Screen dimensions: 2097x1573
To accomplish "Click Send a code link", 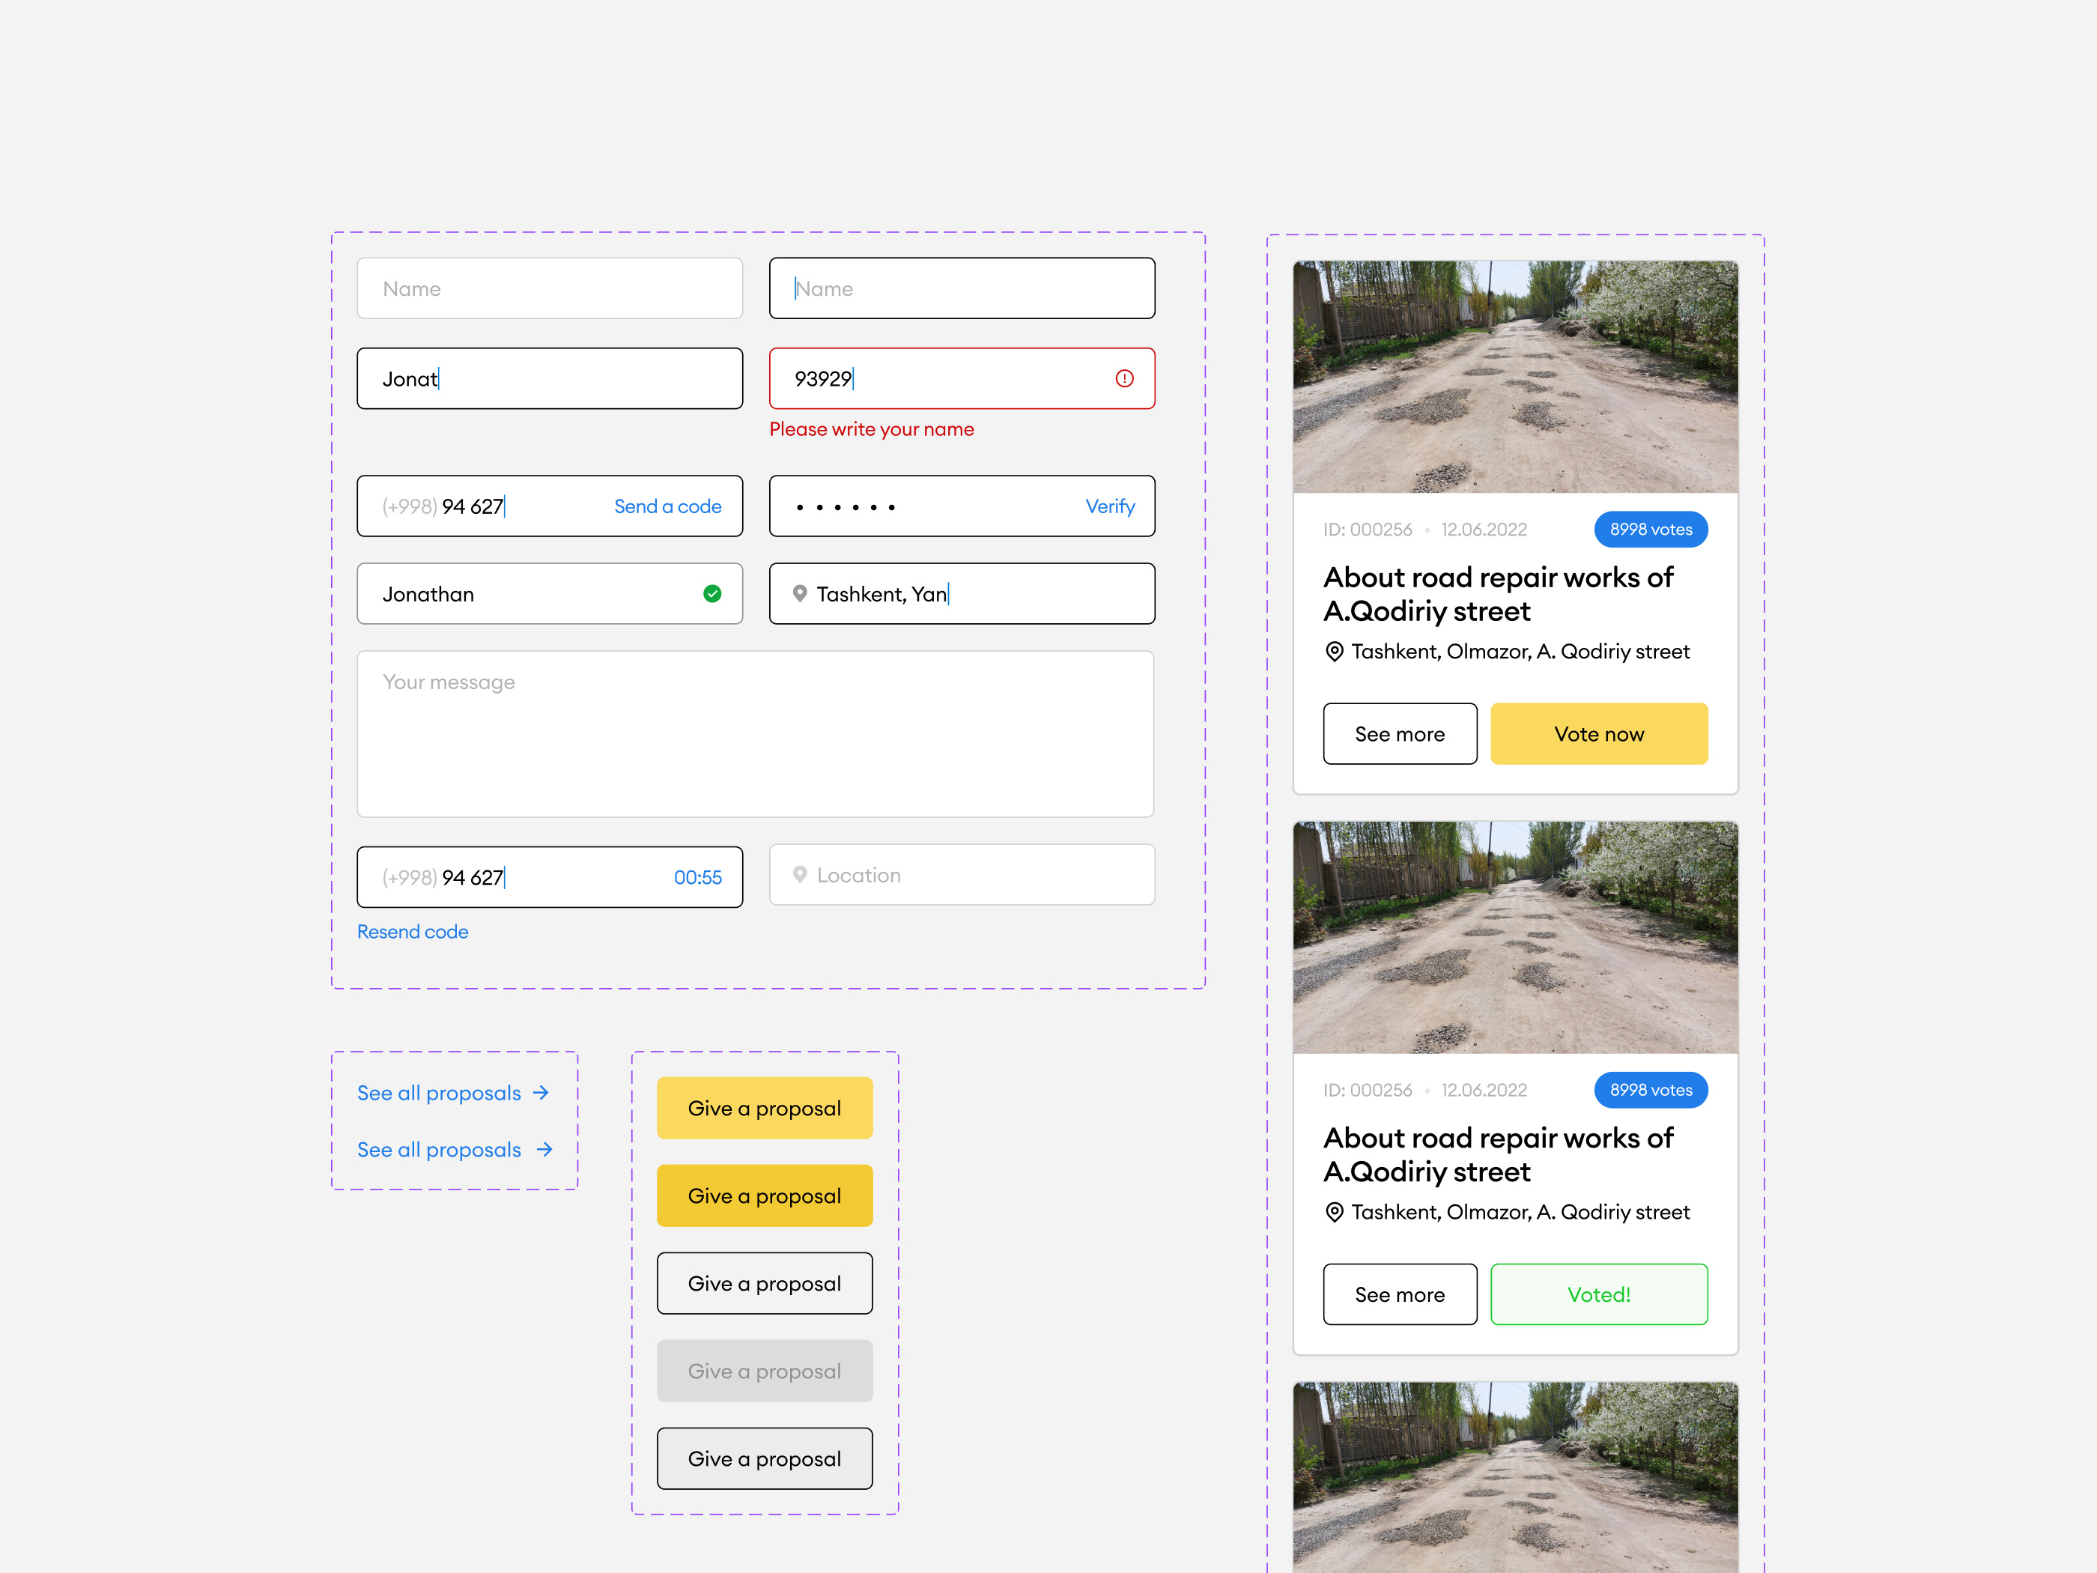I will point(667,506).
